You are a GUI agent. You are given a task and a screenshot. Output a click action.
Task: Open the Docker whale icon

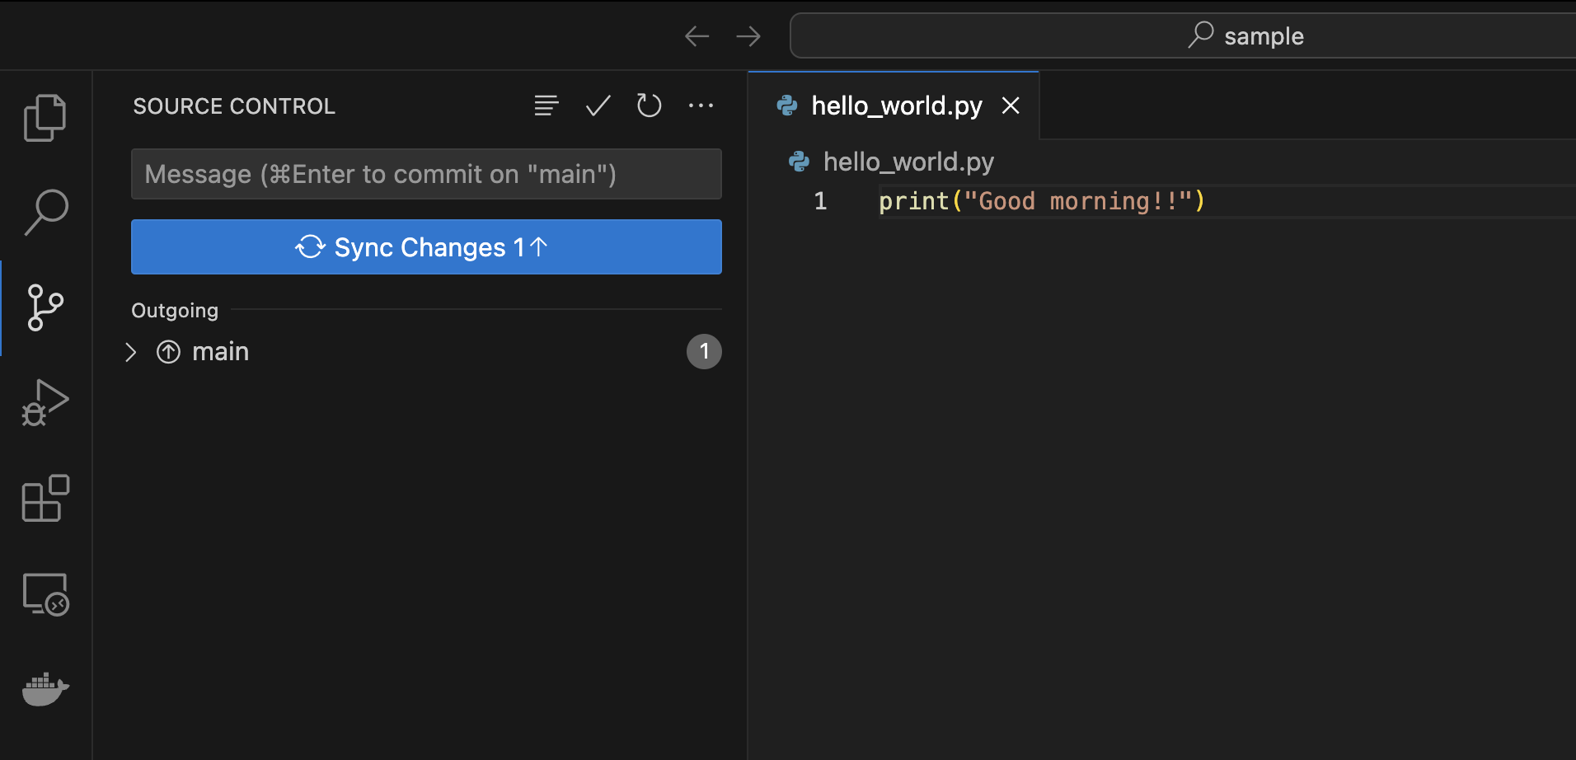(45, 689)
